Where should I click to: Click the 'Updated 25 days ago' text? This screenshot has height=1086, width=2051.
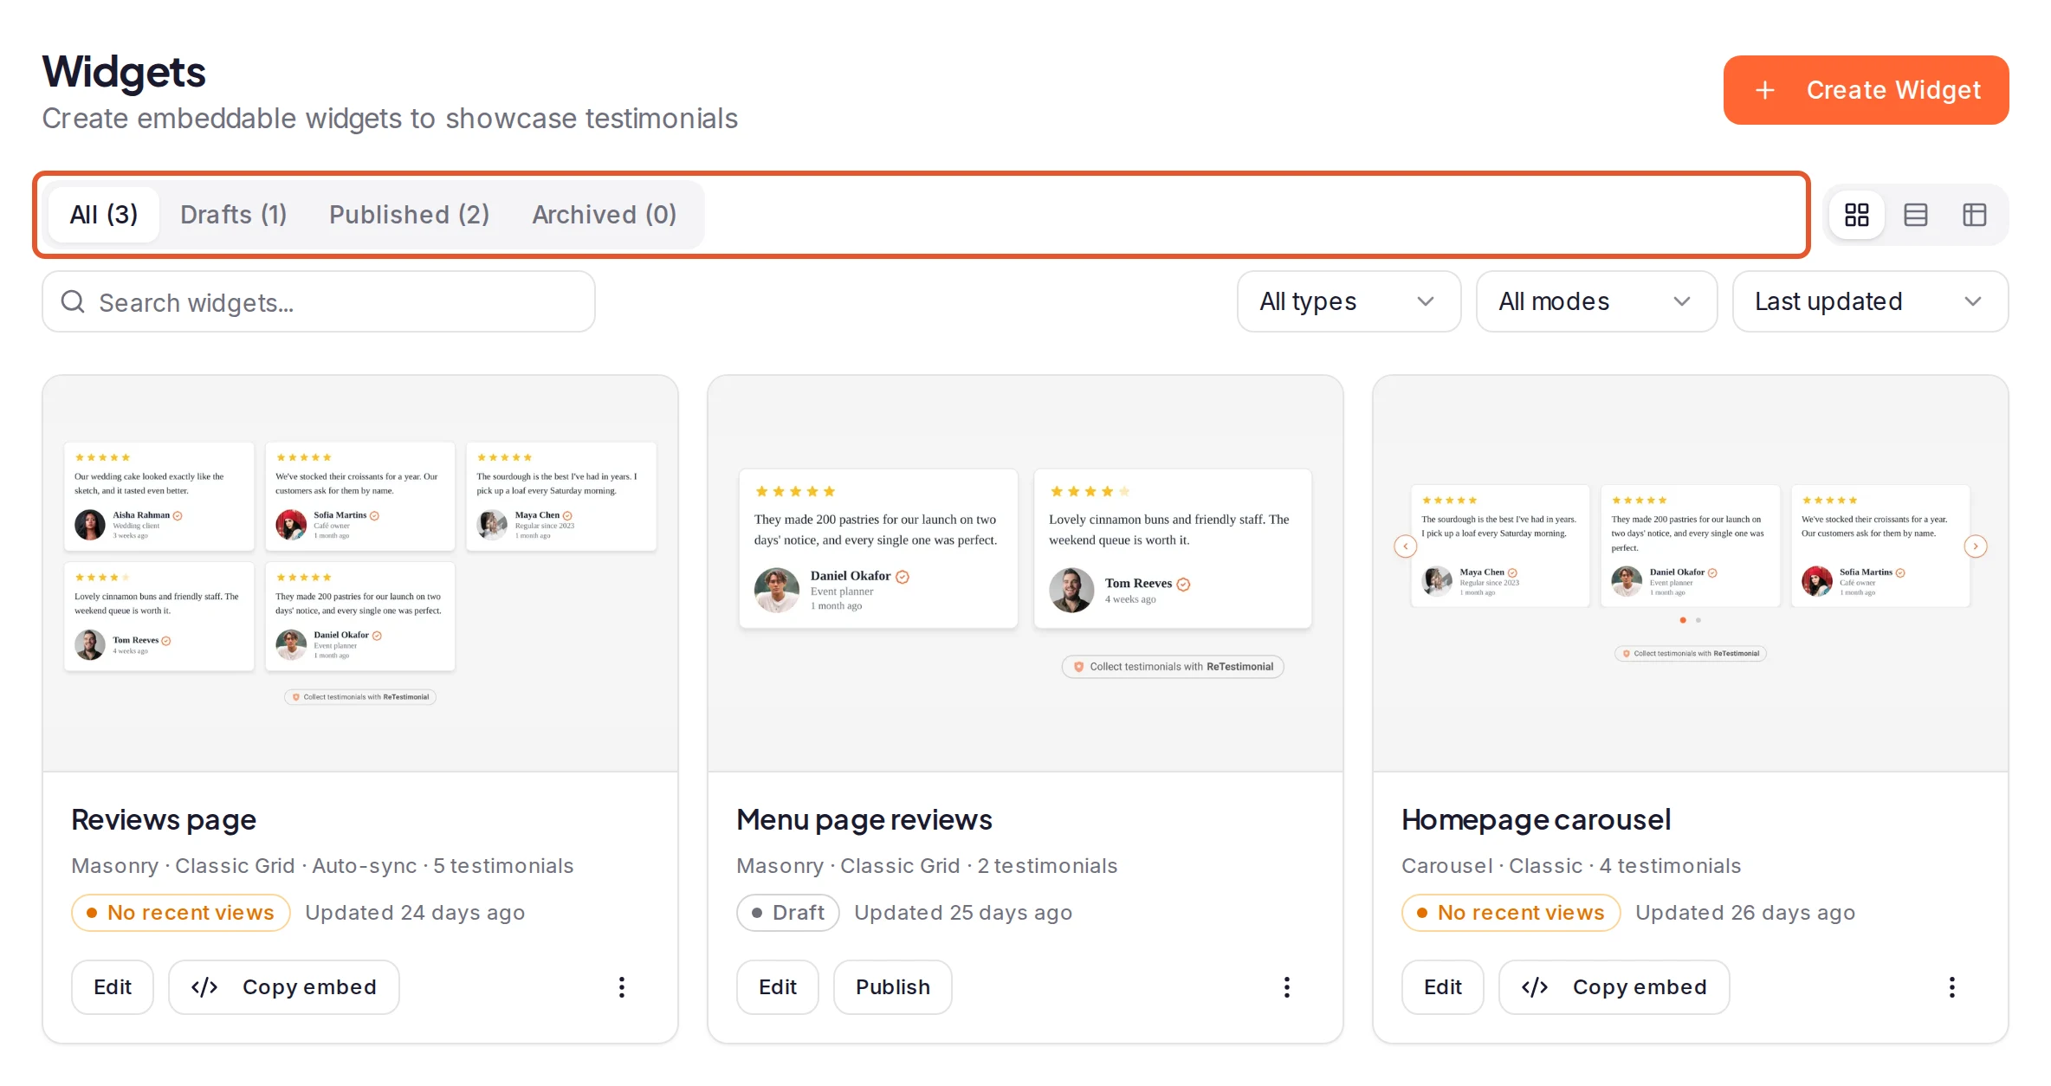tap(963, 913)
